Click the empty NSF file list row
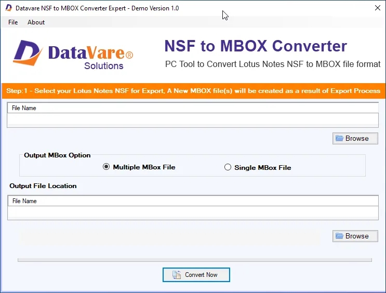Screen dimensions: 386x293 tap(193, 120)
